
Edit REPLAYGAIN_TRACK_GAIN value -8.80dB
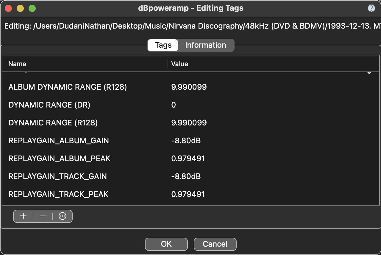point(186,177)
